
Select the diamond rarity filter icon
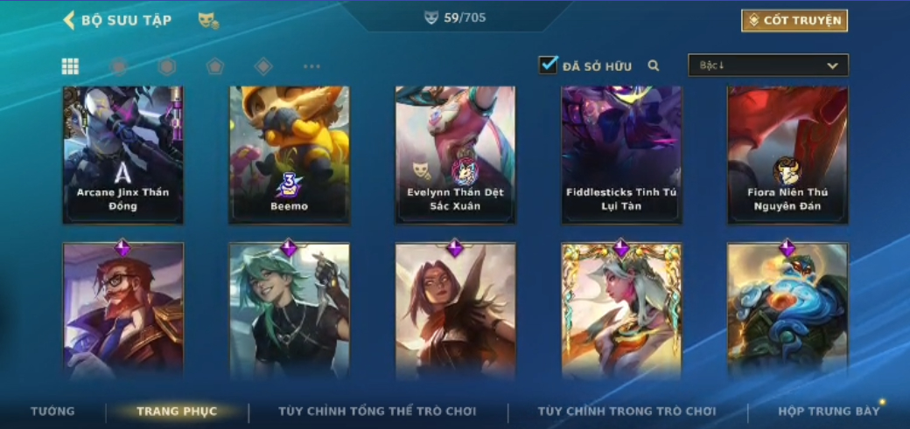(263, 66)
